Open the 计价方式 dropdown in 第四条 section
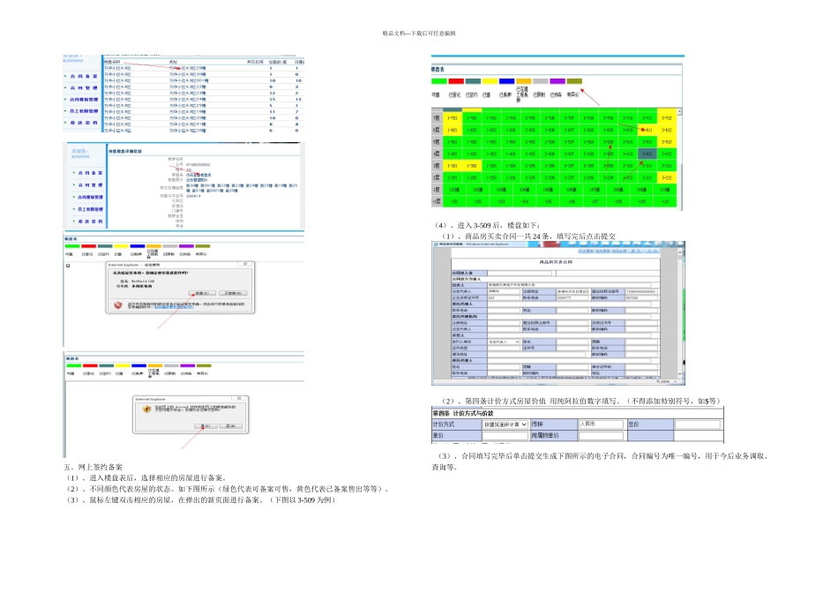 [505, 424]
